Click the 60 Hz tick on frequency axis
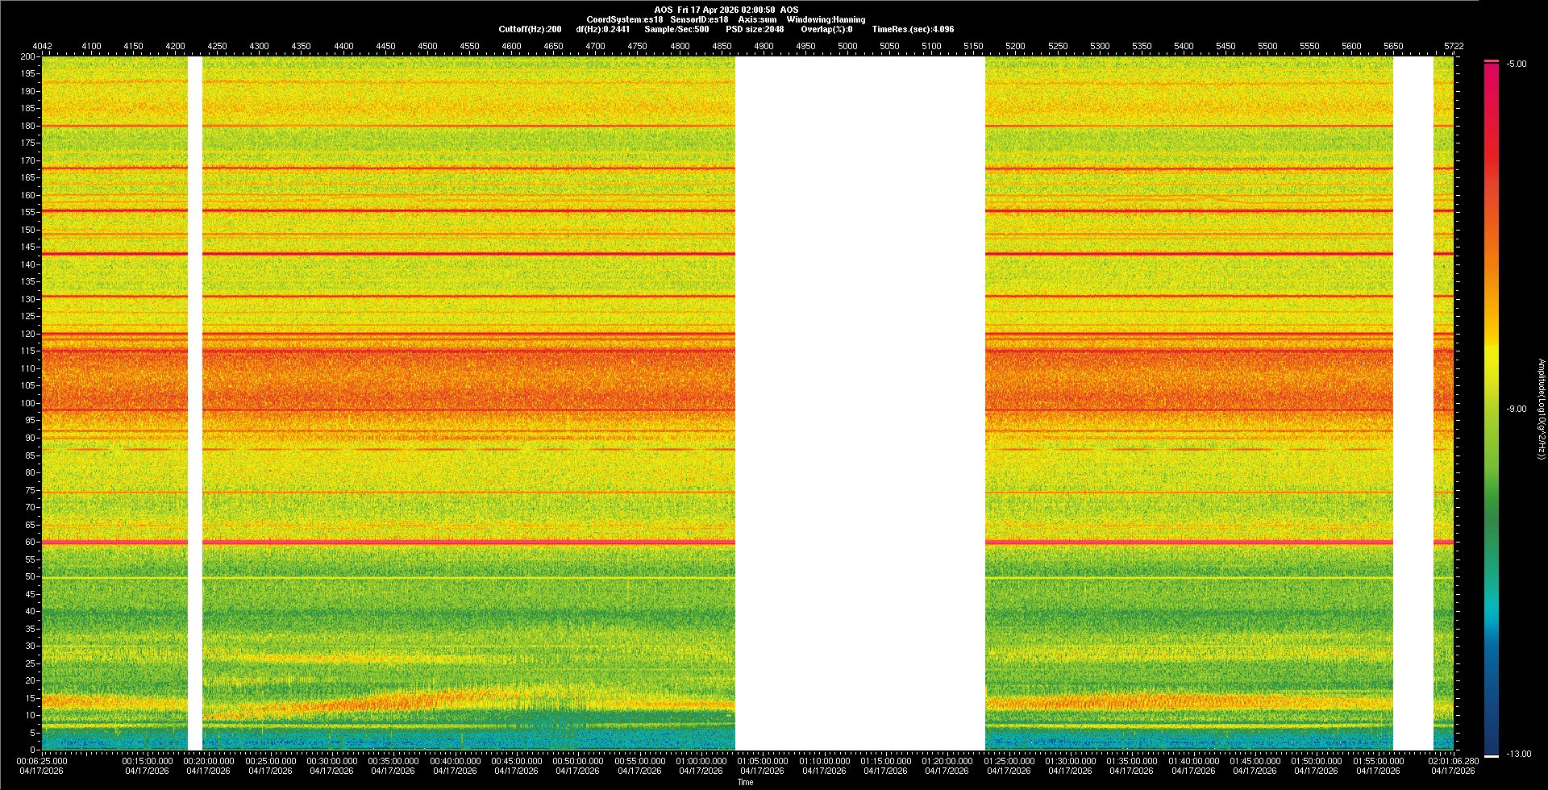 29,542
